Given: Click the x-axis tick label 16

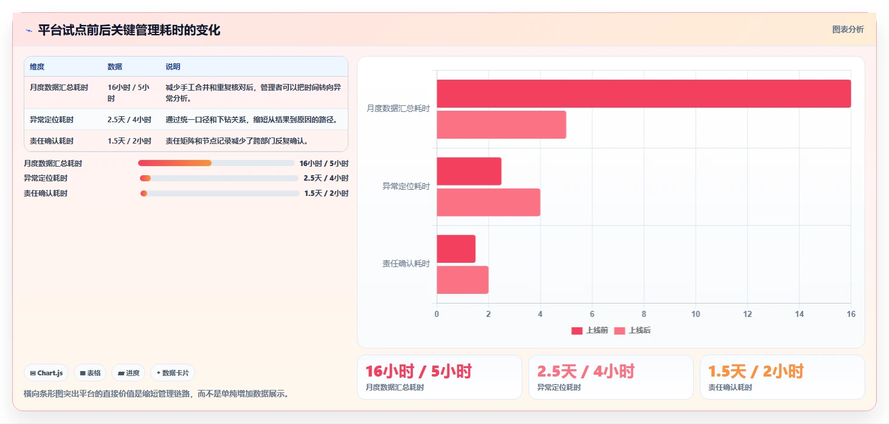Looking at the screenshot, I should click(x=851, y=315).
